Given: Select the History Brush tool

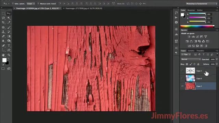Looking at the screenshot, I should tap(9, 32).
